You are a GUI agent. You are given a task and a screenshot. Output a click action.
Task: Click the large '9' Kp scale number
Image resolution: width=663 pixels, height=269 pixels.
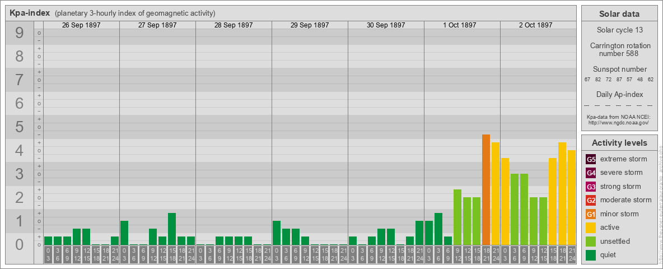pyautogui.click(x=19, y=33)
